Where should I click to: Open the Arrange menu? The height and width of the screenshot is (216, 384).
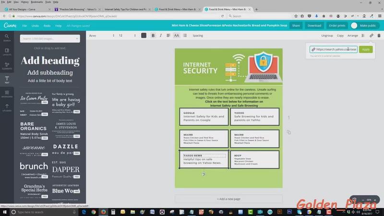pos(353,36)
